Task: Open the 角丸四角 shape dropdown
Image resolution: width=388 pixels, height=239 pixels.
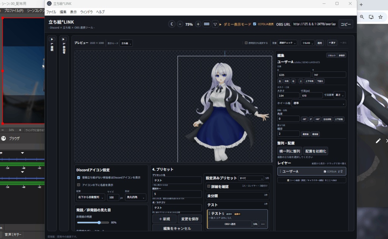Action: (136, 197)
